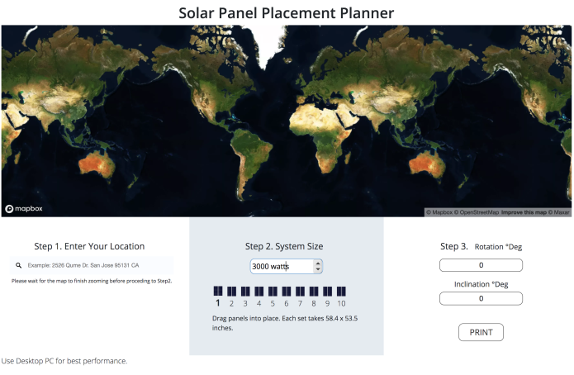Select solar panel set 2 icon
The height and width of the screenshot is (375, 574).
[232, 292]
